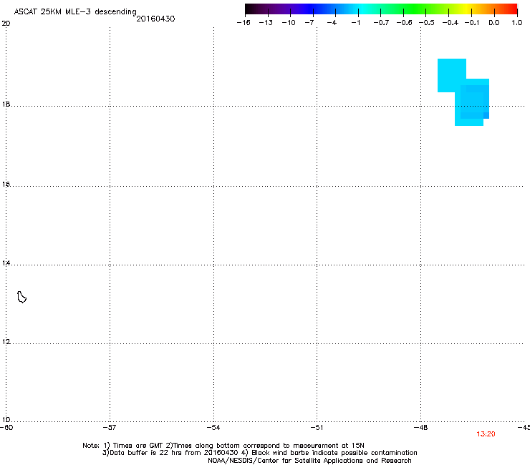
Task: Click the -0.4 colorbar label
Action: 450,23
